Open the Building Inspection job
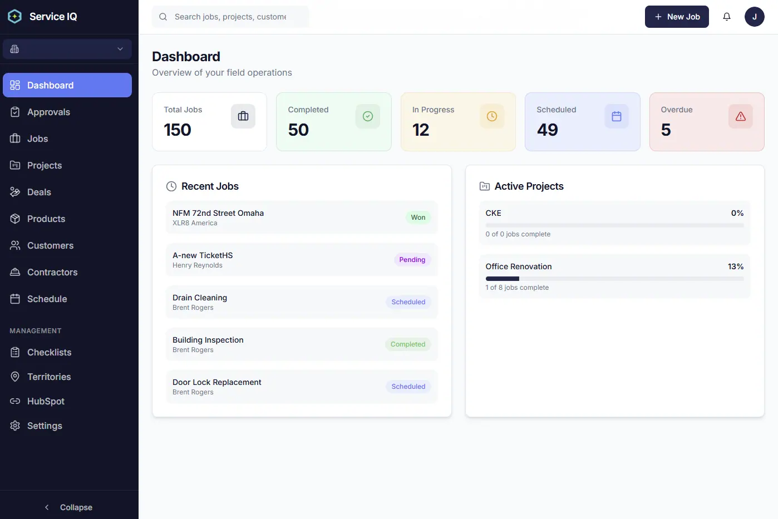Image resolution: width=778 pixels, height=519 pixels. coord(302,344)
